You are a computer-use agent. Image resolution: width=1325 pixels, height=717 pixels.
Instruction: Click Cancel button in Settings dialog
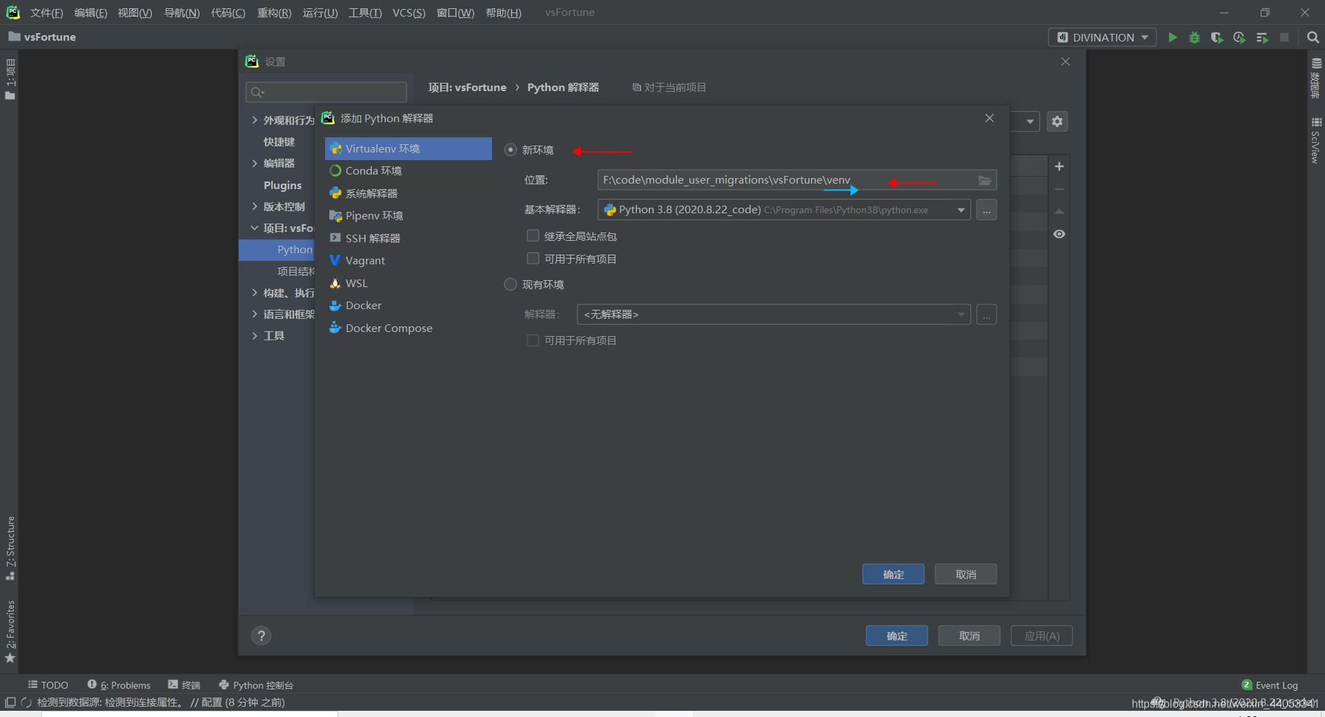(x=969, y=636)
